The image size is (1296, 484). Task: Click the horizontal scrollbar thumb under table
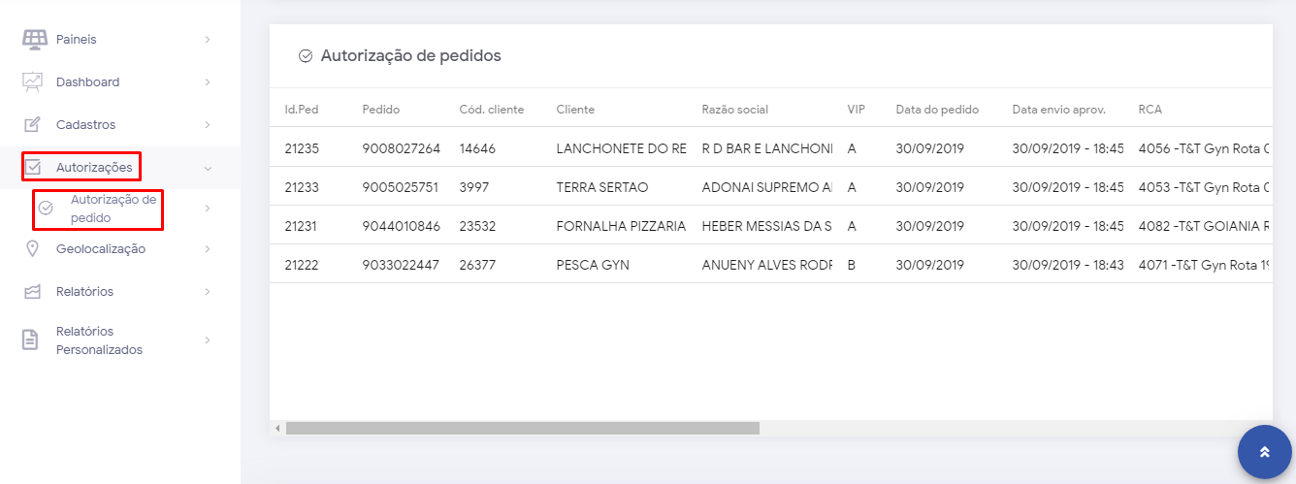(522, 428)
